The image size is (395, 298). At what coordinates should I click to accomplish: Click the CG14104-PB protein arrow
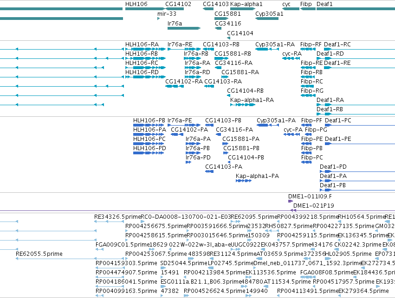[229, 162]
